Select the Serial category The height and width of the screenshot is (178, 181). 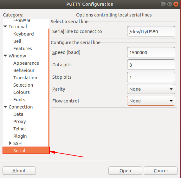[26, 150]
